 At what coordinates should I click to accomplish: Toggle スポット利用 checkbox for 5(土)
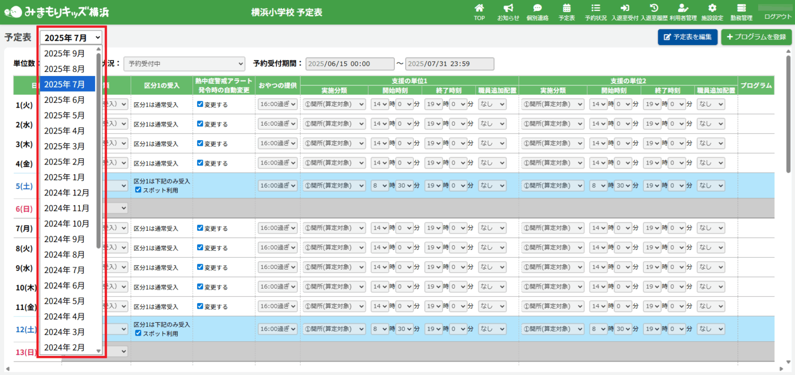pyautogui.click(x=138, y=190)
